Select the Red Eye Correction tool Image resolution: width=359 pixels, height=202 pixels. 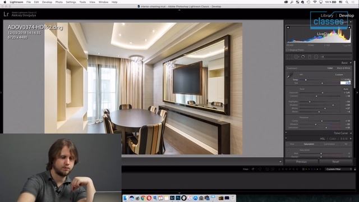pos(303,57)
